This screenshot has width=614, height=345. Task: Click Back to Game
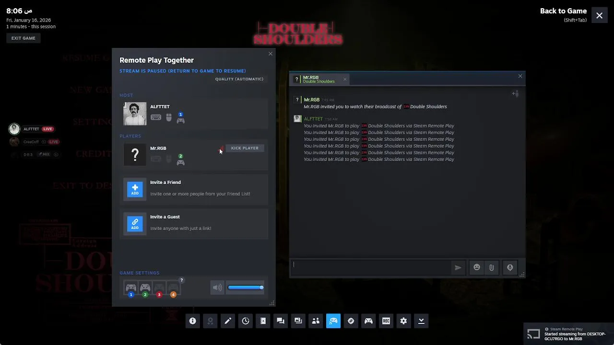click(x=563, y=11)
